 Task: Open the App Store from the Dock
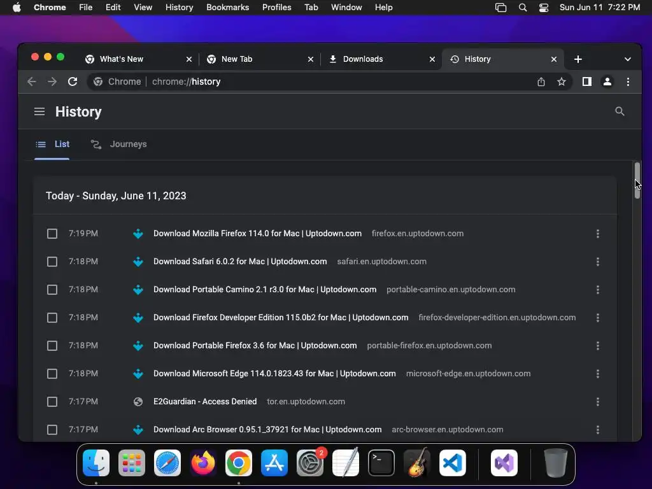click(x=274, y=463)
